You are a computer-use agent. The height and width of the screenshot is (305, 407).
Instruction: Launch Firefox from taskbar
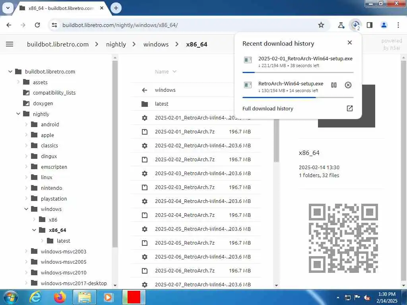point(60,297)
